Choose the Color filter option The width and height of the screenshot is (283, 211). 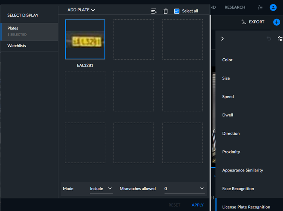tap(227, 60)
